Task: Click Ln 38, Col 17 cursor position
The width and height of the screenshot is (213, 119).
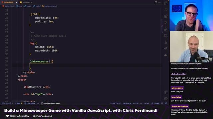Action: 115,103
